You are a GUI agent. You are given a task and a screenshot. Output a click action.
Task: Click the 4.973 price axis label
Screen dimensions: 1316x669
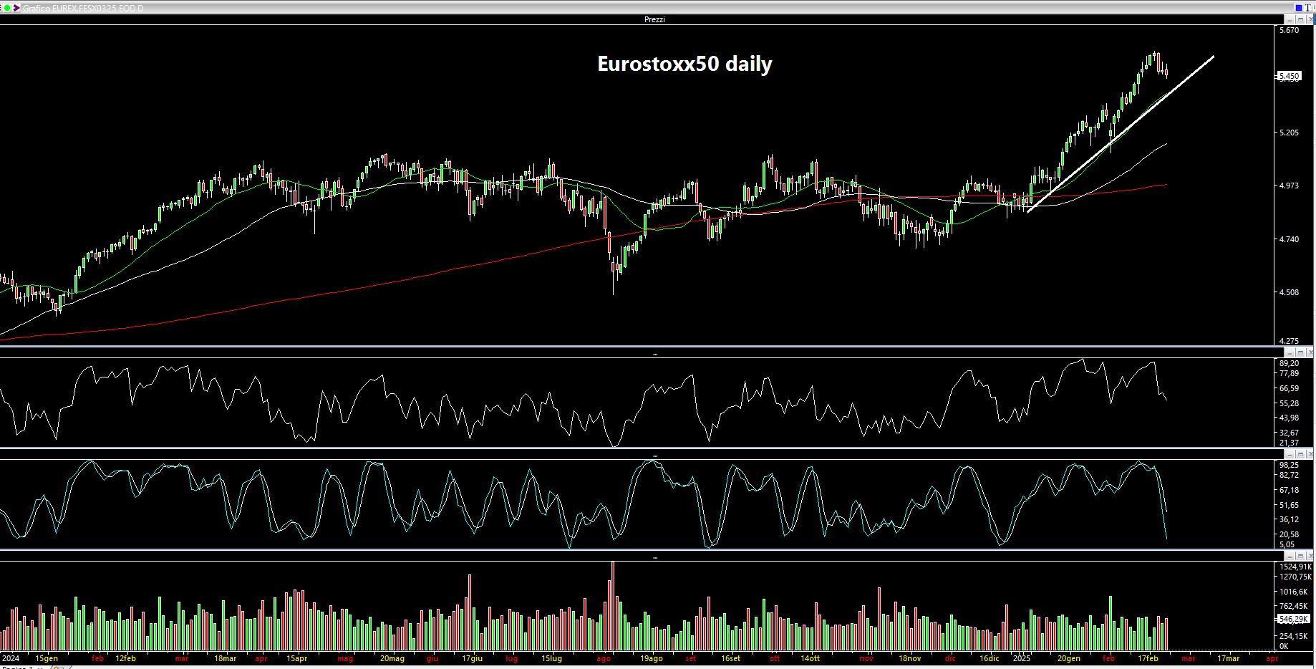click(1289, 186)
